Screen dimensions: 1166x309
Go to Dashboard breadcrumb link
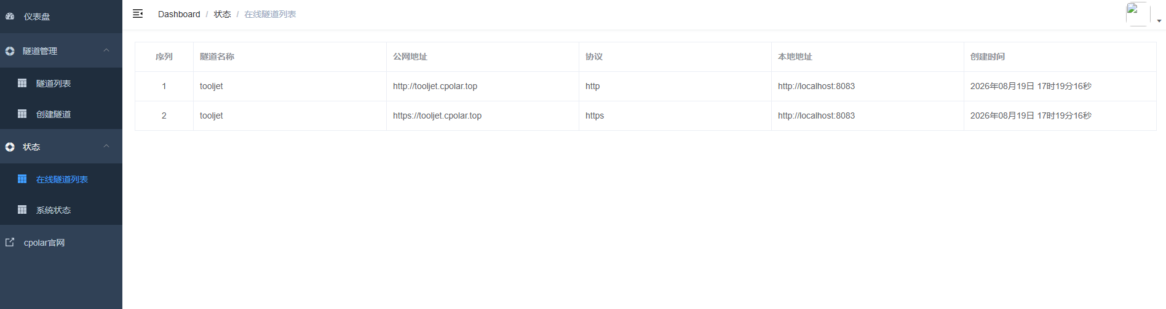pyautogui.click(x=179, y=14)
